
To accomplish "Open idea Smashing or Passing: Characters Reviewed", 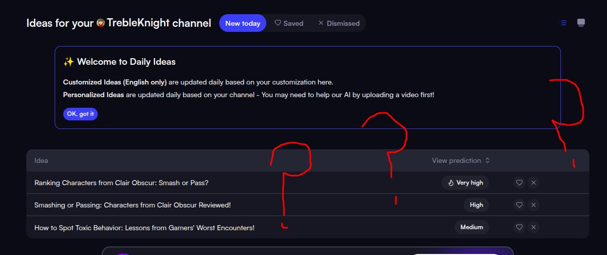I will click(133, 205).
